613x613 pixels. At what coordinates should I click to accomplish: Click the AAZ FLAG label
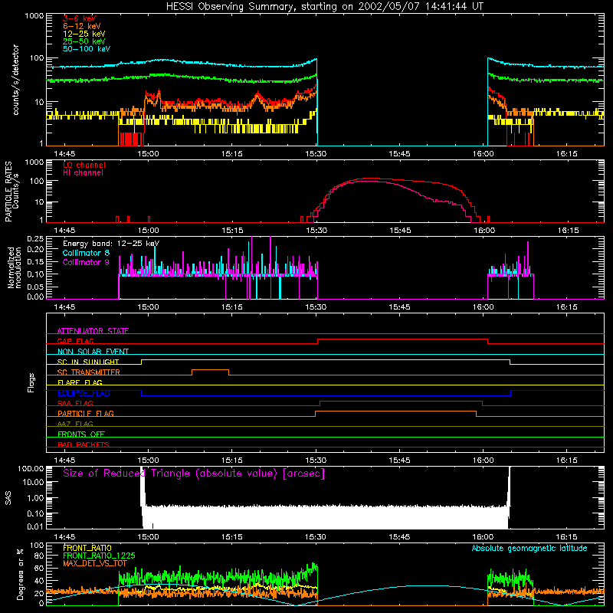tap(75, 425)
